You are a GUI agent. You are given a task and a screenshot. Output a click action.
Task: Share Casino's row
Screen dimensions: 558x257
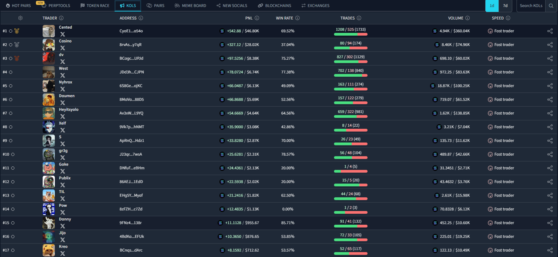click(550, 45)
